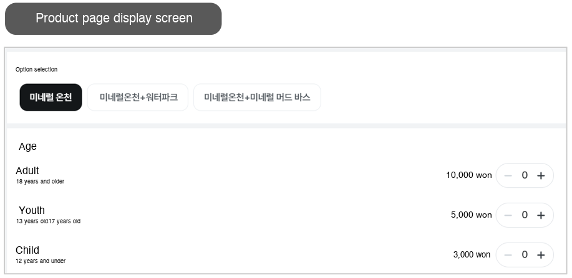The width and height of the screenshot is (572, 278).
Task: Click the Product page display screen button
Action: [114, 19]
